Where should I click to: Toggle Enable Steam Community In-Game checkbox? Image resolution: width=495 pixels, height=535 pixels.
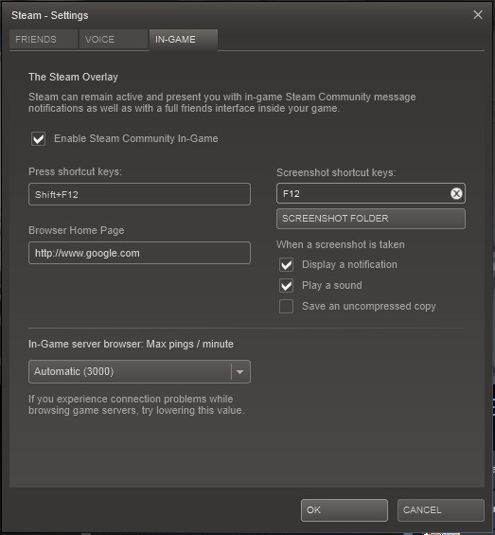[38, 138]
